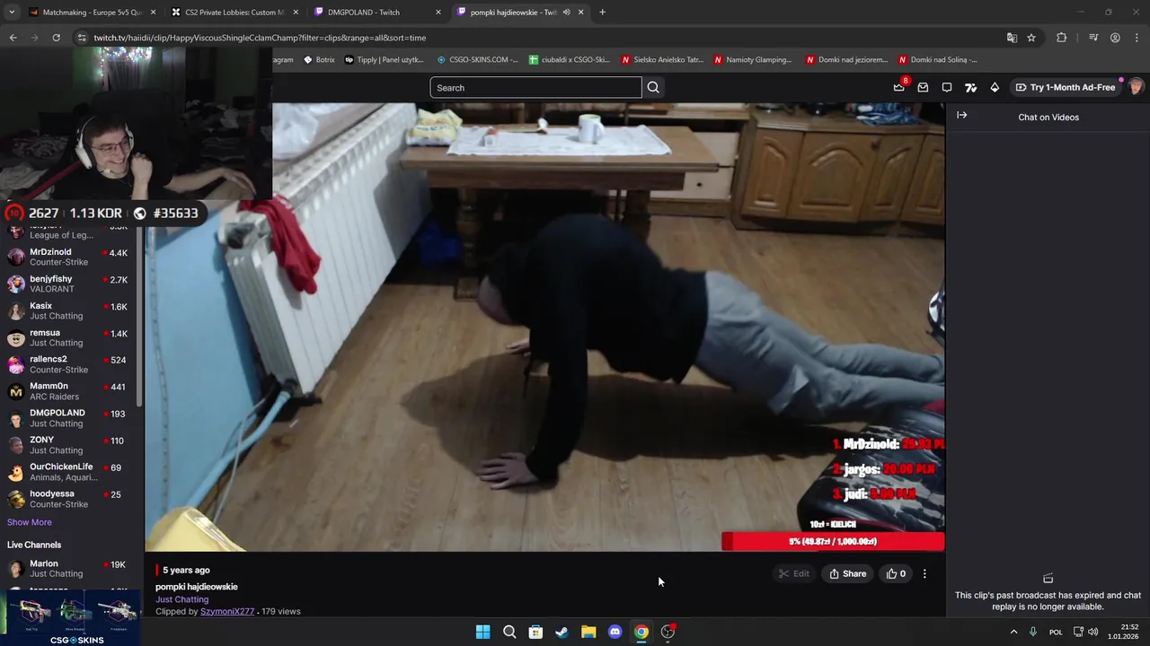
Task: Close the pompki hajdieowskie tab
Action: click(x=580, y=13)
